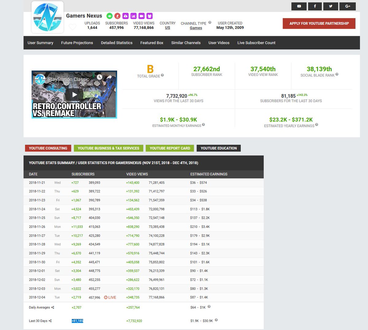This screenshot has width=368, height=330.
Task: Click the purple cloud upload badge
Action: (x=125, y=16)
